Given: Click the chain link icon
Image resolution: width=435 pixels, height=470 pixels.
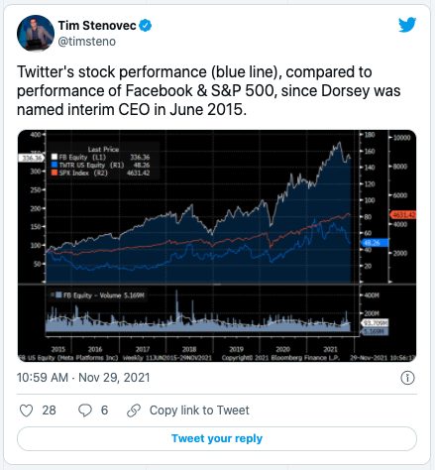Looking at the screenshot, I should coord(134,411).
